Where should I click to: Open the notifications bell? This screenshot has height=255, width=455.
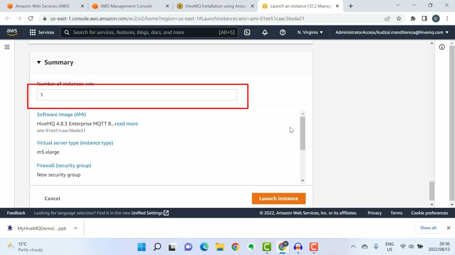click(265, 33)
